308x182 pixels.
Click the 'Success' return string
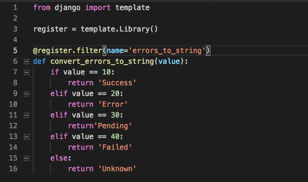click(117, 83)
